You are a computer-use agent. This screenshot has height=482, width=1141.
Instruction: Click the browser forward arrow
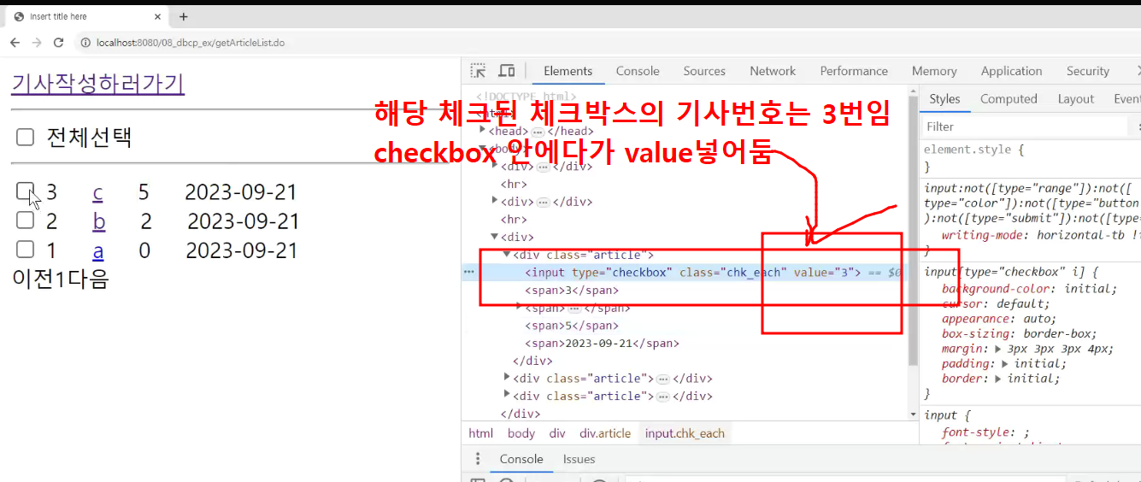pyautogui.click(x=37, y=43)
